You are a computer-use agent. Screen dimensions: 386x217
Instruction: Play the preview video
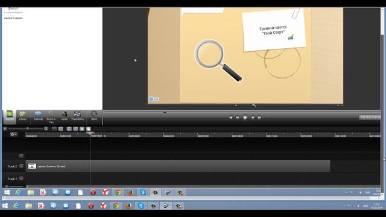(245, 118)
